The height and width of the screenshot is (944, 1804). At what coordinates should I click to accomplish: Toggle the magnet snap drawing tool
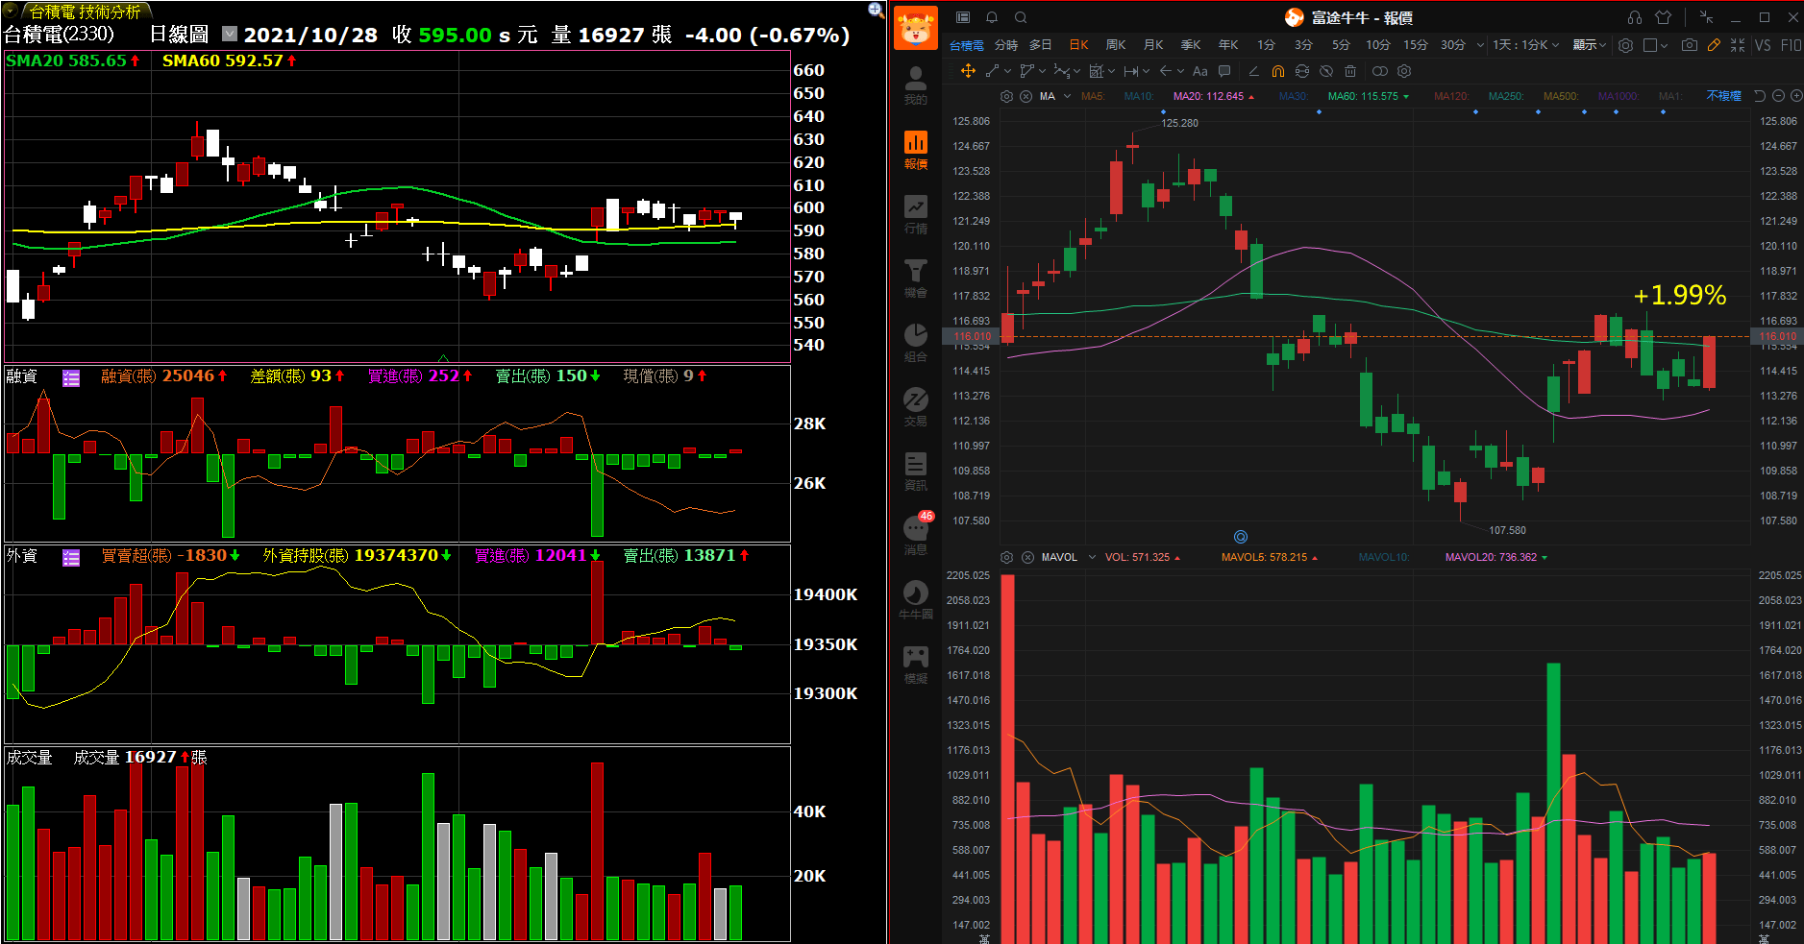(1277, 71)
